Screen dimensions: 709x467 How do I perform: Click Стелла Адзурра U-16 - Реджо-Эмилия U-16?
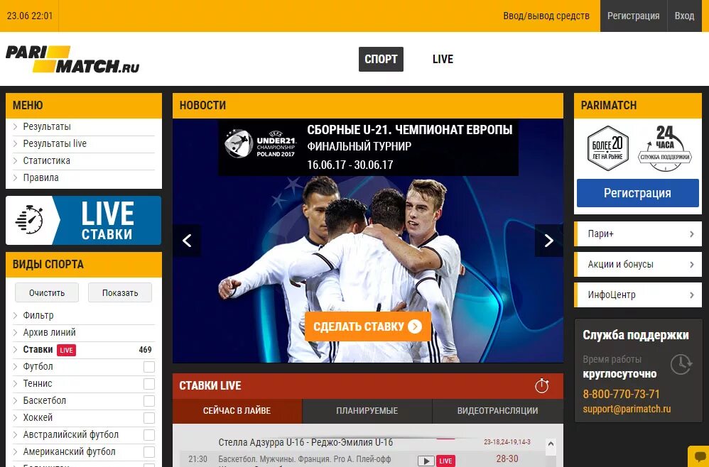click(305, 443)
